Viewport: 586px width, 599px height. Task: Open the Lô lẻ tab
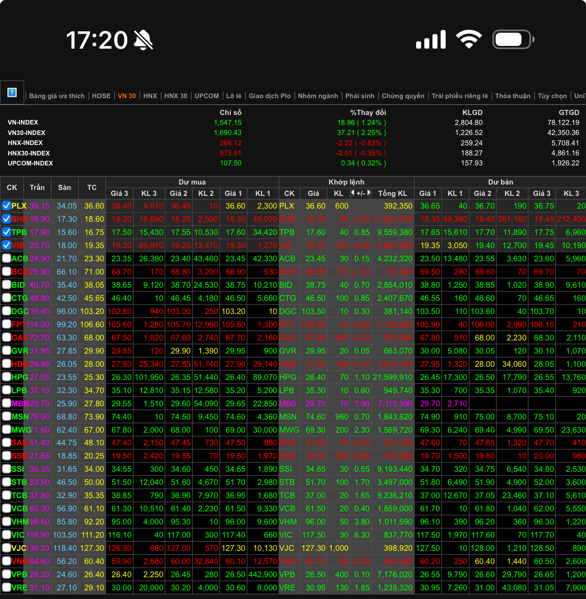[x=234, y=96]
